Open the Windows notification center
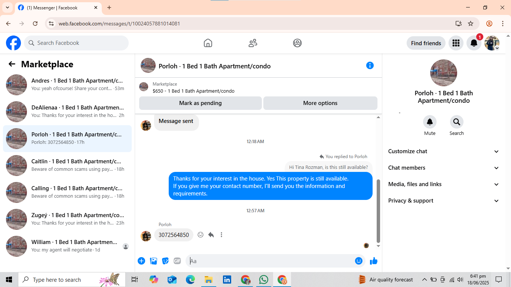This screenshot has height=287, width=511. point(499,280)
